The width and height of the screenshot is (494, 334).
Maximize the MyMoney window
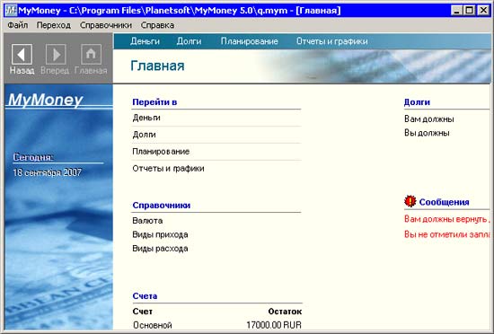[469, 11]
